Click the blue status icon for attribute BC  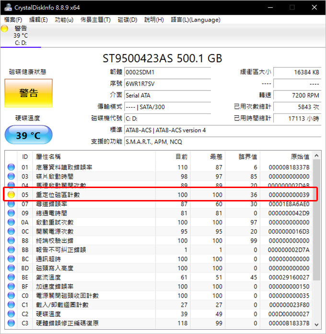[11, 258]
